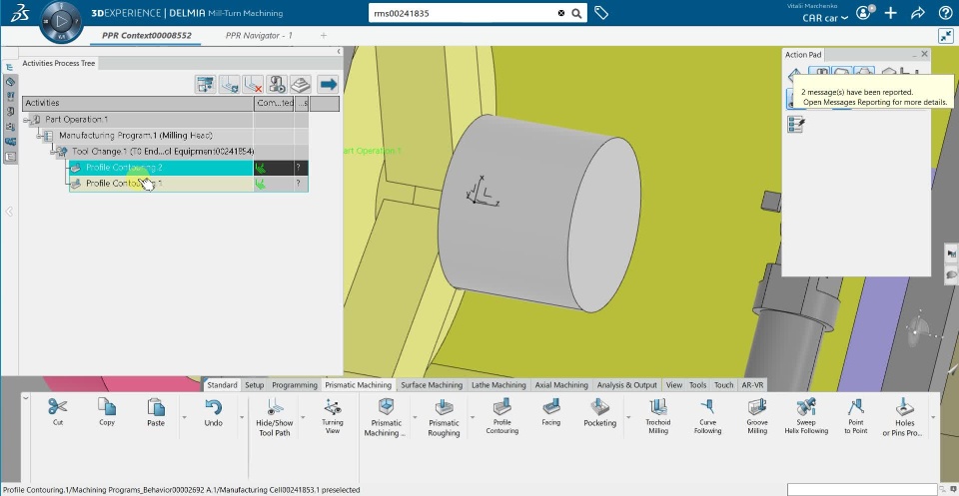Select the Copy tool
The image size is (959, 496).
[107, 412]
